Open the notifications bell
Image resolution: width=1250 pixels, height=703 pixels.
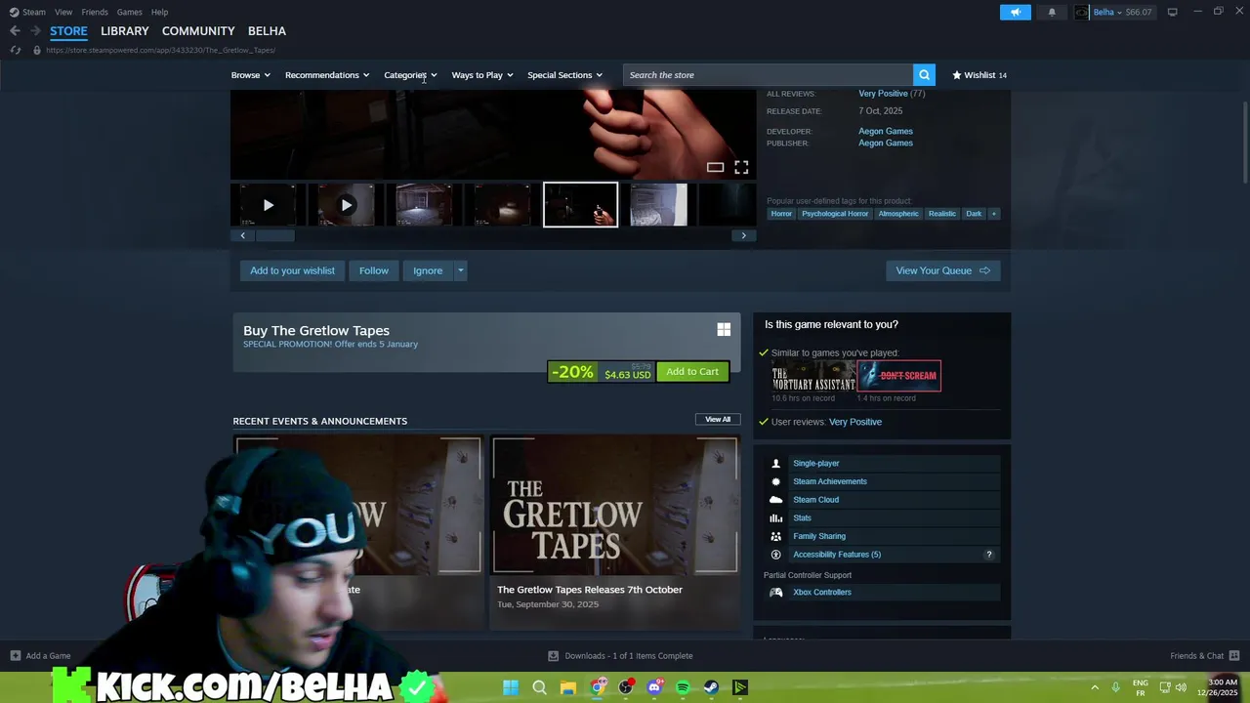tap(1052, 12)
